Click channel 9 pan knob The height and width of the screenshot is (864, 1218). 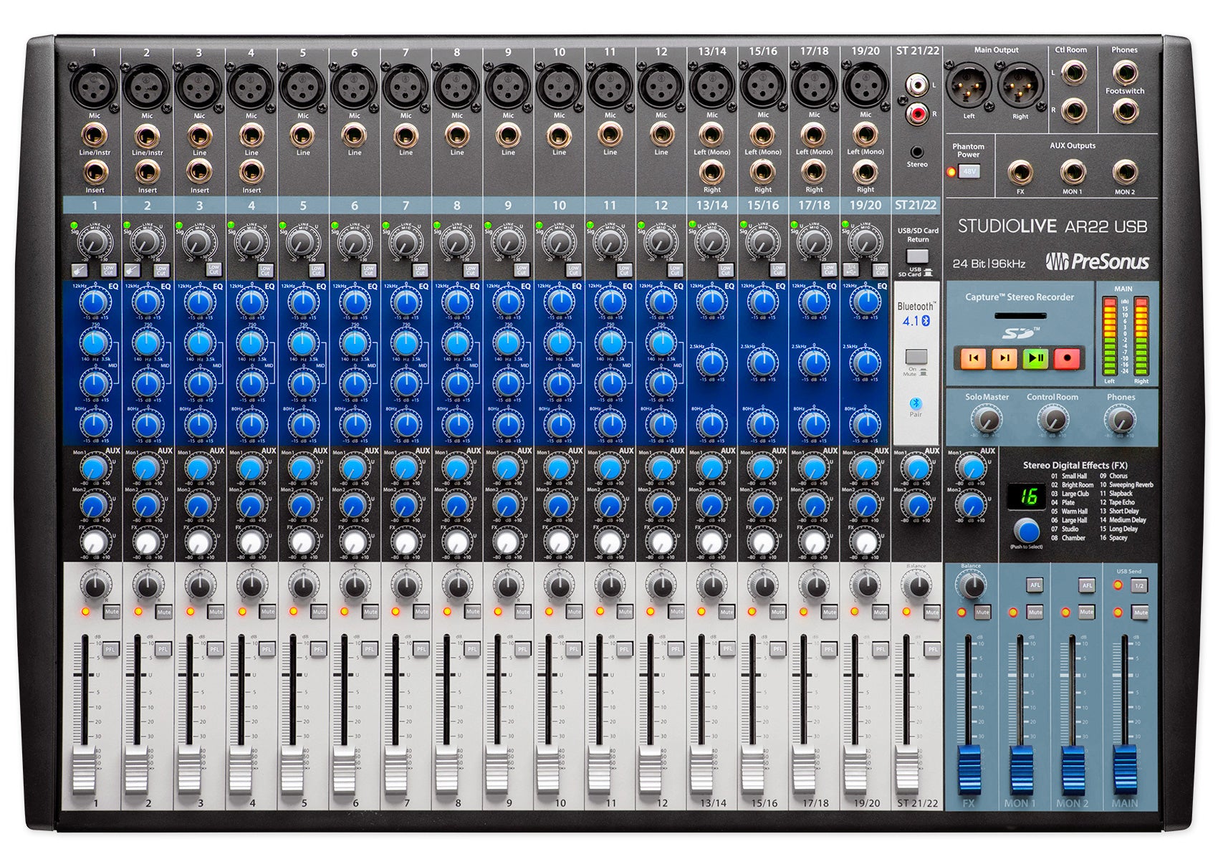tap(507, 587)
